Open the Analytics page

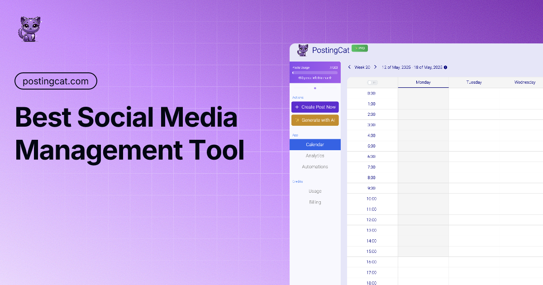click(315, 156)
